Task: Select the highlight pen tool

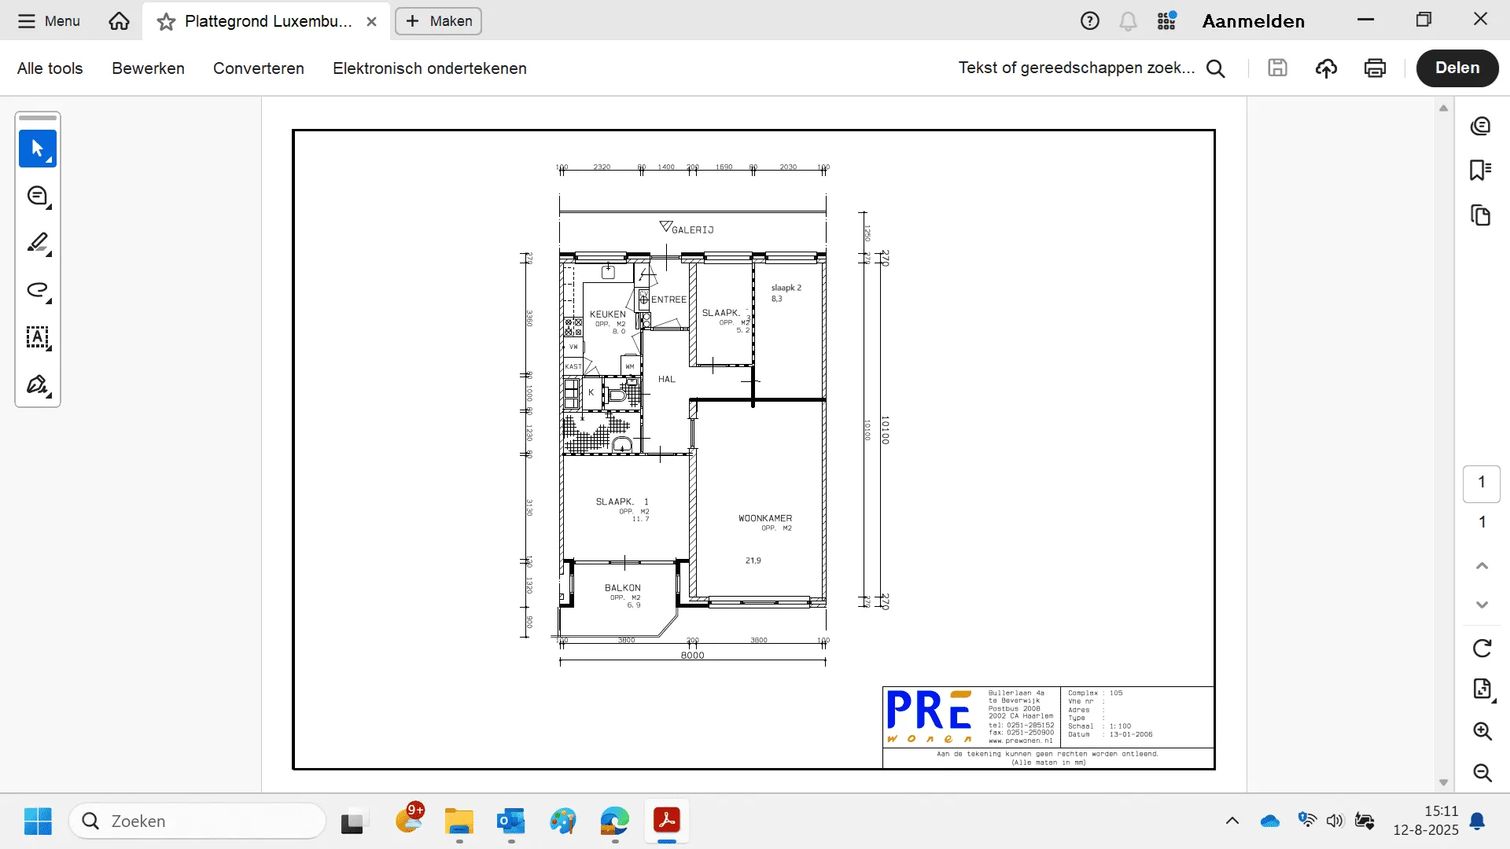Action: [38, 243]
